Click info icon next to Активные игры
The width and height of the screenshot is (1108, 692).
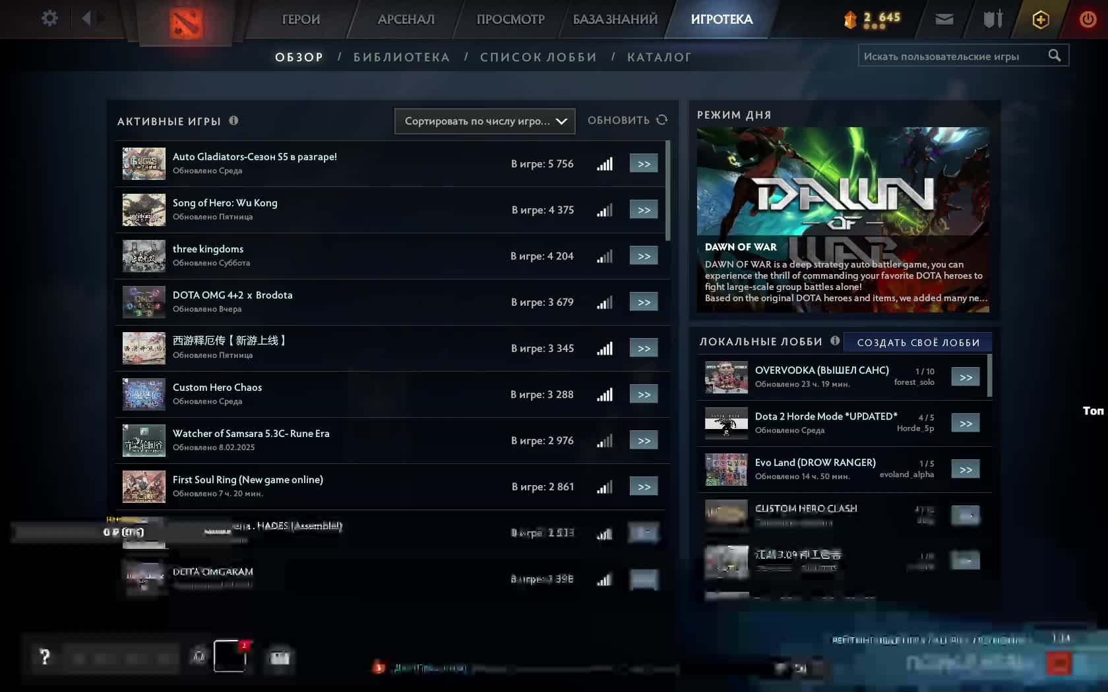[x=233, y=121]
